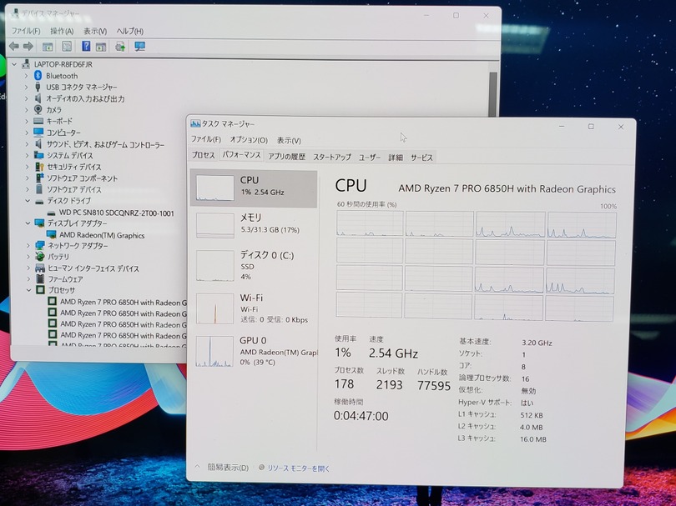The width and height of the screenshot is (676, 506).
Task: Open the オプション(O) menu in Task Manager
Action: tap(249, 140)
